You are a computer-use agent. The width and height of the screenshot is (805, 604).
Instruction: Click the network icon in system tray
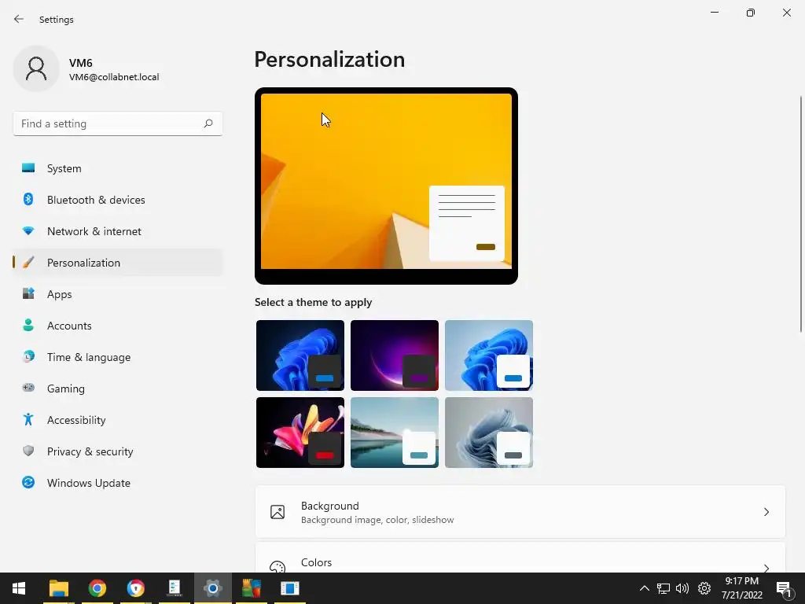pyautogui.click(x=663, y=588)
